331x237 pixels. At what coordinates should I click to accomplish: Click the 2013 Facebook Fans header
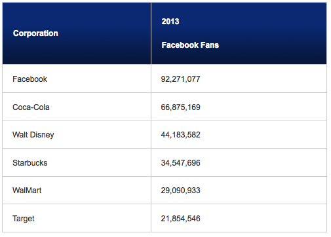coord(239,33)
